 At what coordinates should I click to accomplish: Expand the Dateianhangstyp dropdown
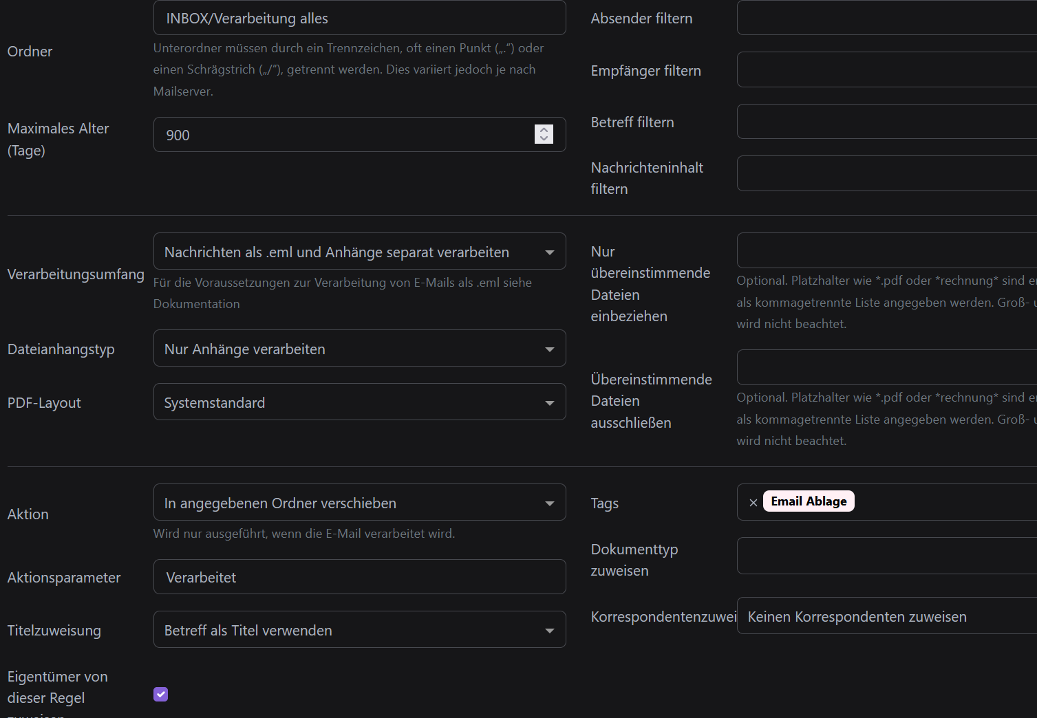pyautogui.click(x=359, y=349)
